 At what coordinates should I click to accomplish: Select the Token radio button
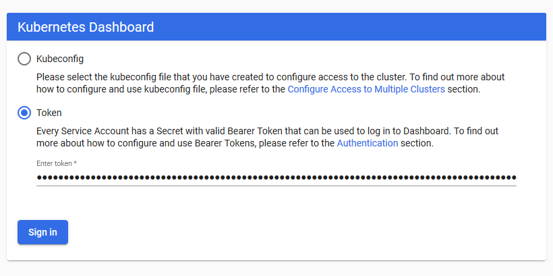tap(24, 113)
